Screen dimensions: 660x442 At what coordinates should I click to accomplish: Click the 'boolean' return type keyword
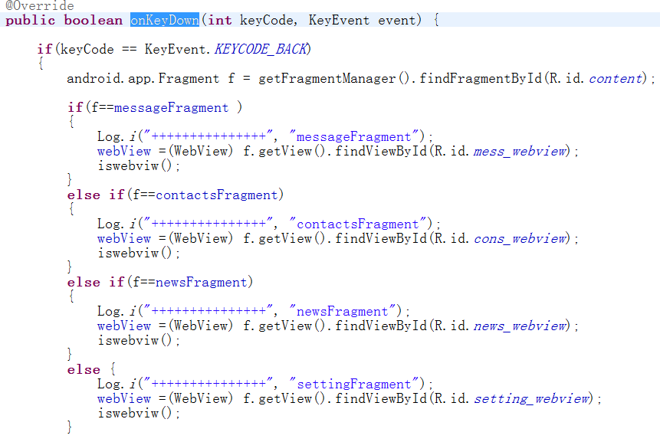click(x=93, y=20)
